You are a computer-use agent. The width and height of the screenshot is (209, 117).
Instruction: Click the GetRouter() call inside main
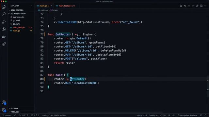click(79, 79)
